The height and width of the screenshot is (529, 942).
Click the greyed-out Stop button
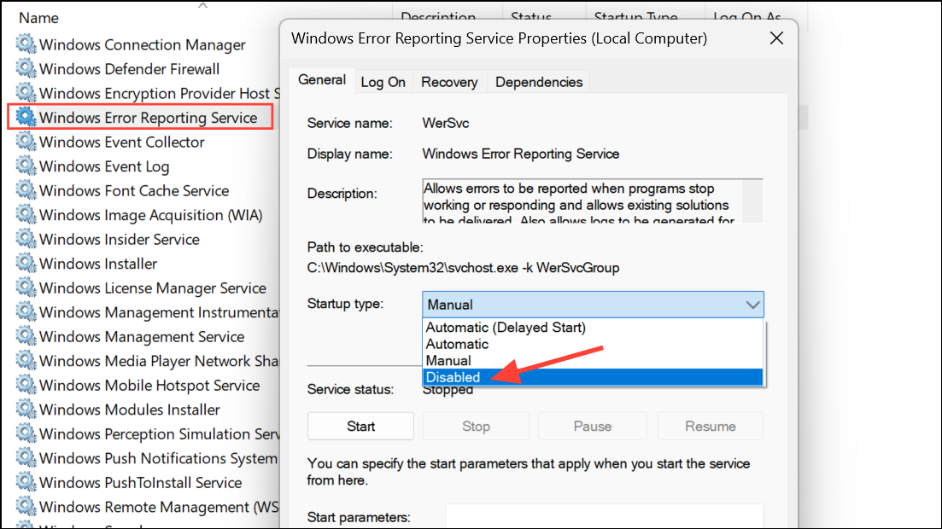click(x=476, y=427)
